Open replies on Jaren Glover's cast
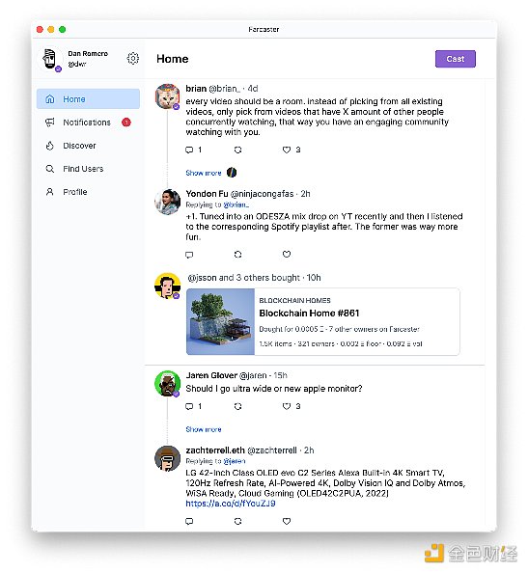 click(x=189, y=406)
